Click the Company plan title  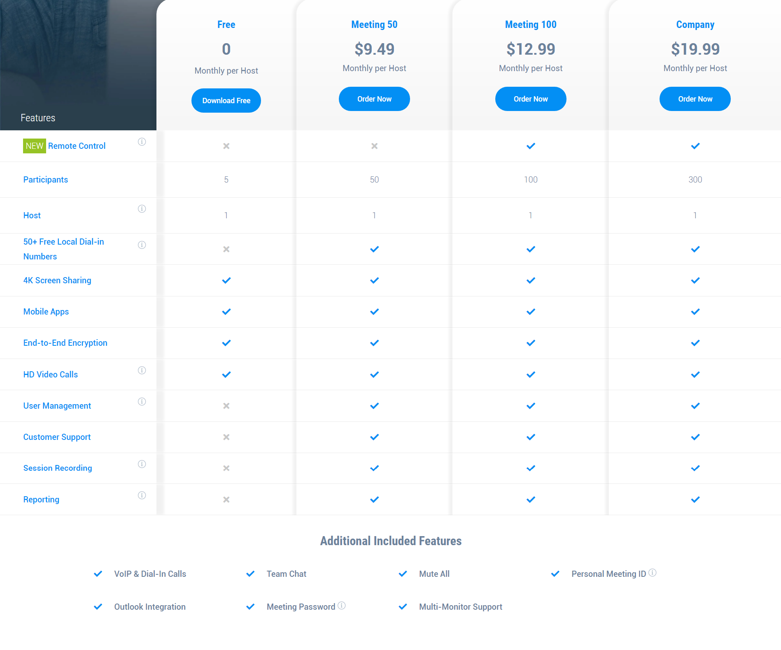(695, 25)
